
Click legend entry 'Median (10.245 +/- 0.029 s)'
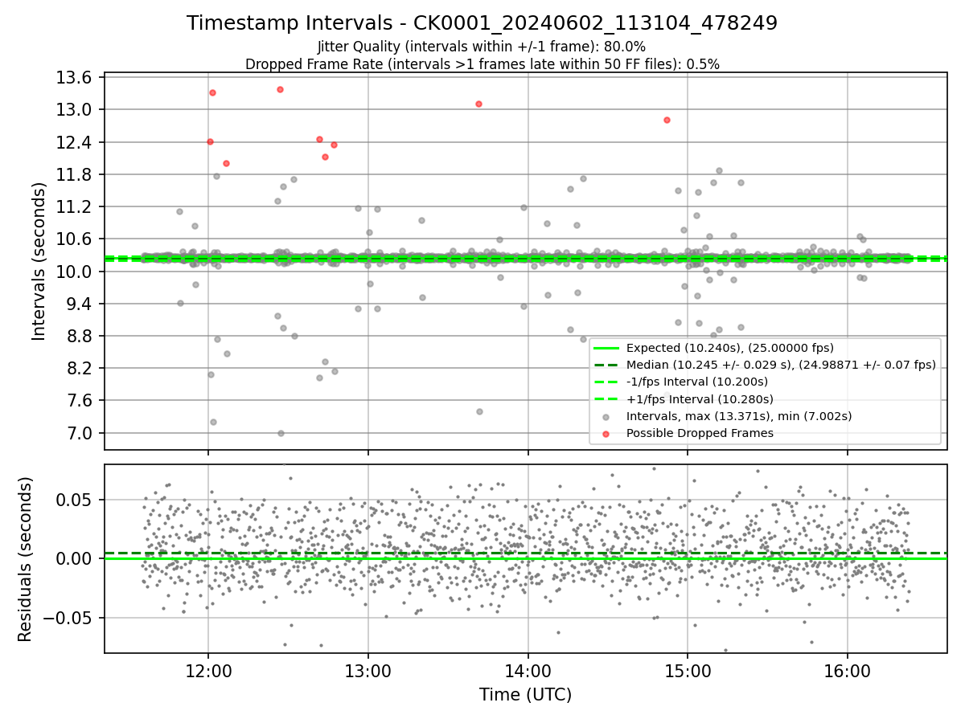(x=781, y=365)
